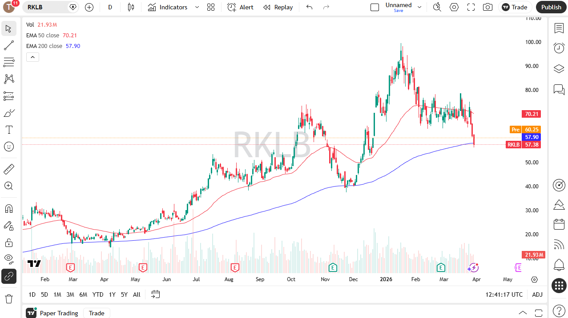
Task: Set the time range to 1D
Action: coord(32,294)
